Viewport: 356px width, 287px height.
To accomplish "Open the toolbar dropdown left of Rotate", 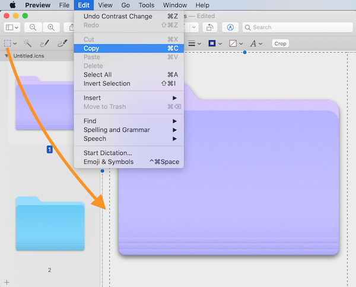I will [x=194, y=27].
